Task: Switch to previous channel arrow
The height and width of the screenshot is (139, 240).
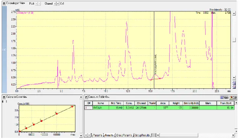Action: click(55, 3)
